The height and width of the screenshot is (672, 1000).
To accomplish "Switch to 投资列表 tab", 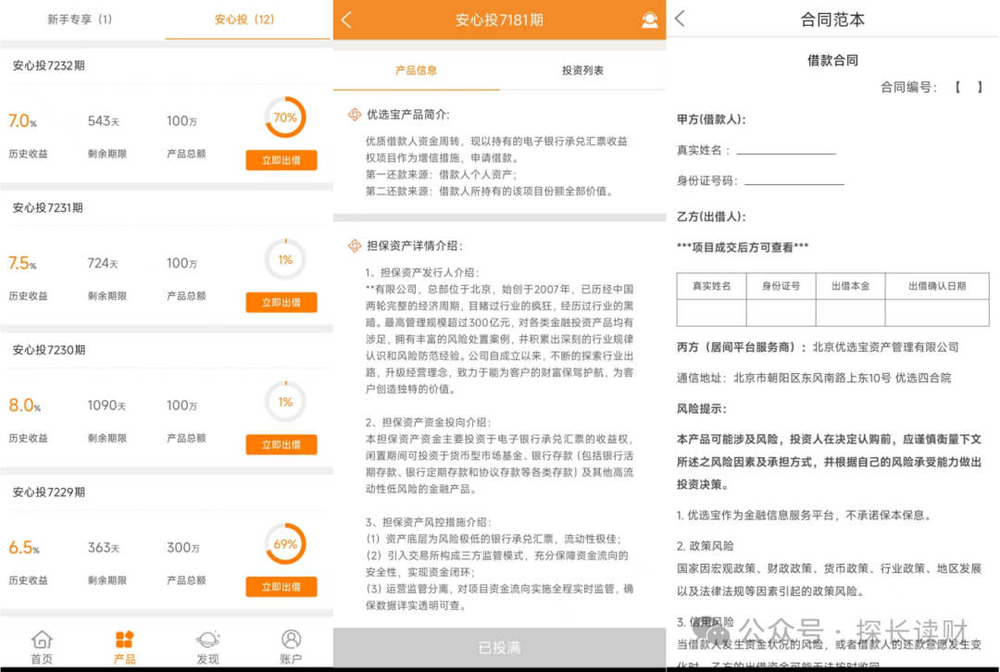I will click(582, 70).
